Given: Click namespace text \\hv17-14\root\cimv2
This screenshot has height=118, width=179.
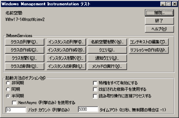Looking at the screenshot, I should (x=25, y=20).
